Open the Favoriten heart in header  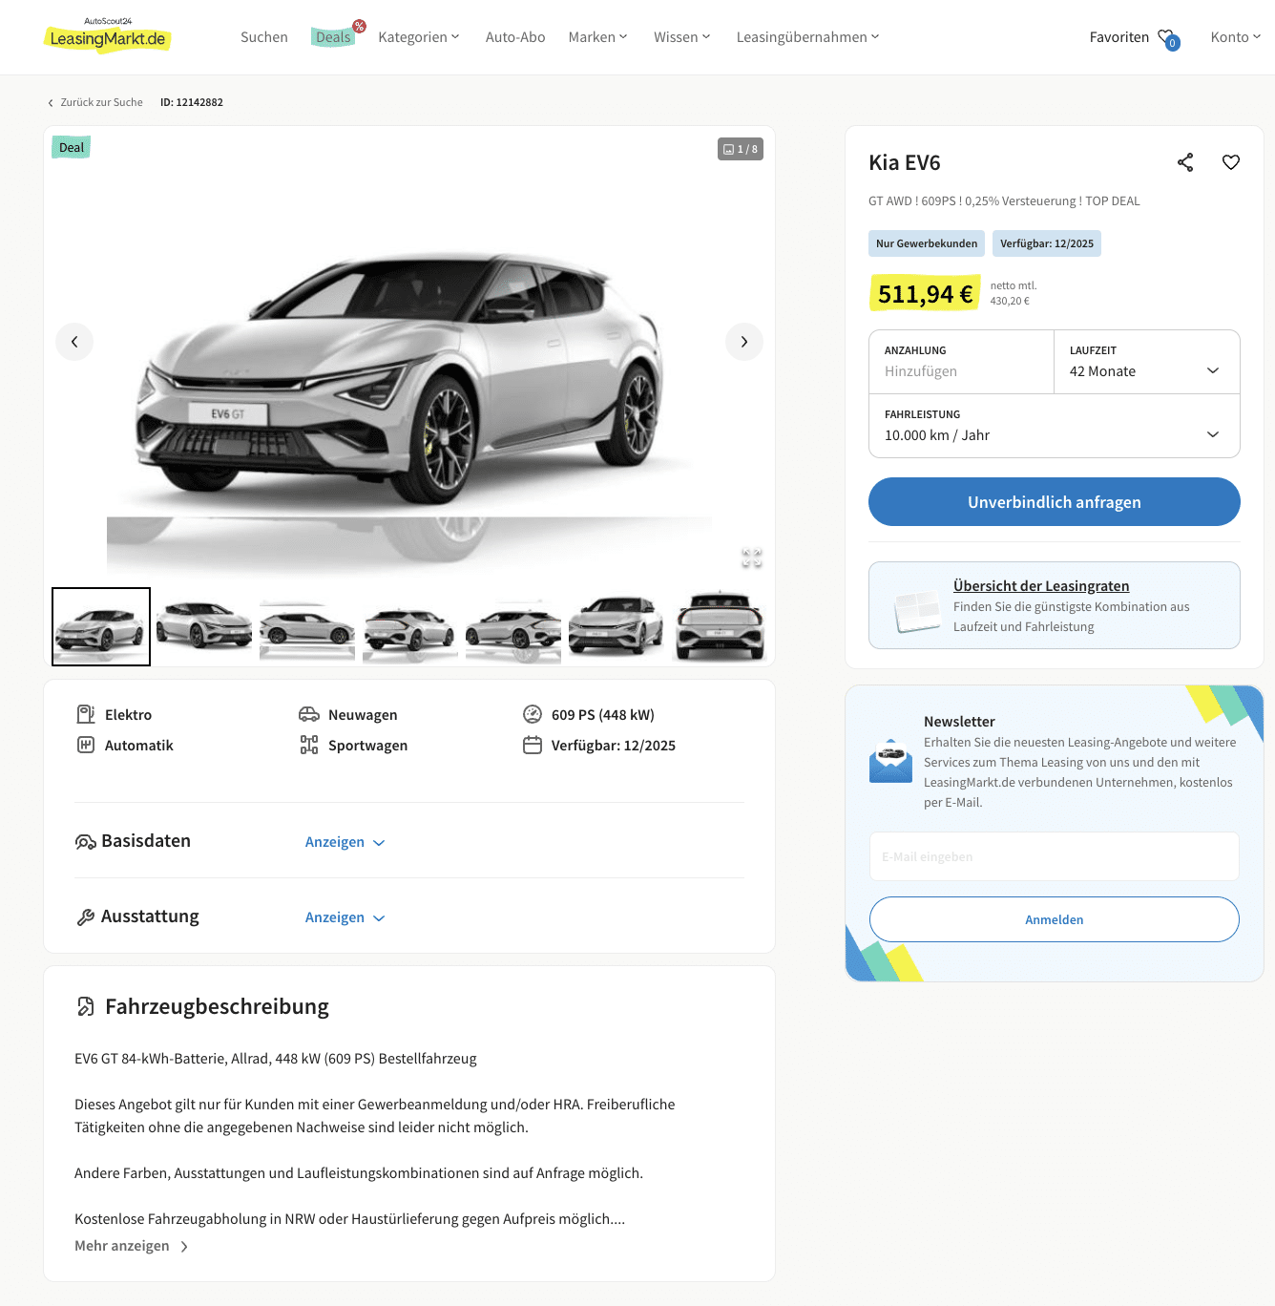point(1168,38)
